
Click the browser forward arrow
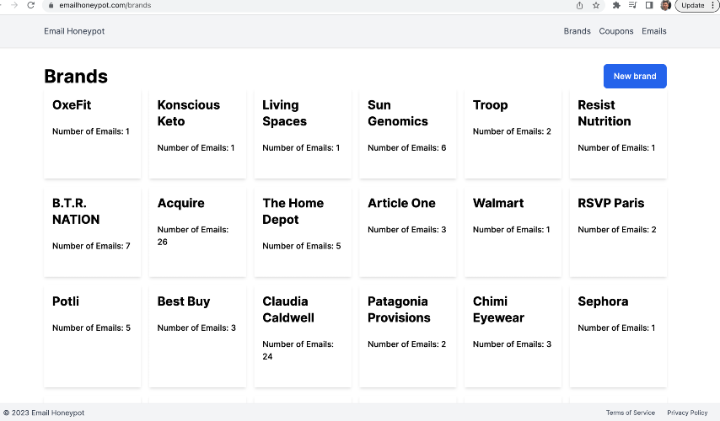click(13, 5)
